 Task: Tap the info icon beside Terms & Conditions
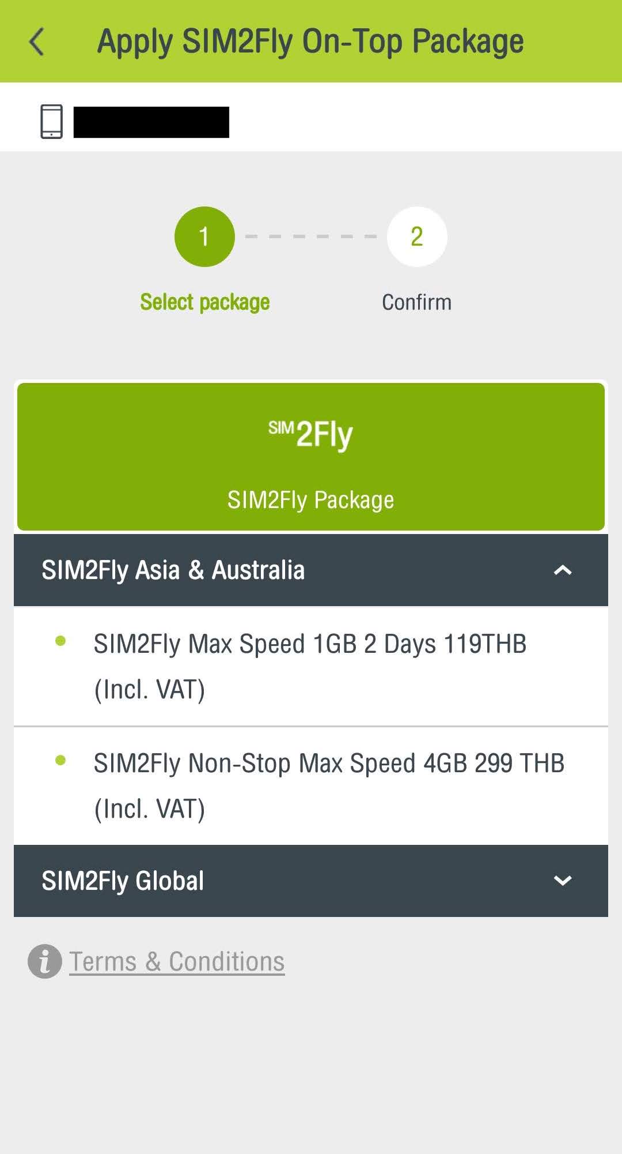click(44, 961)
